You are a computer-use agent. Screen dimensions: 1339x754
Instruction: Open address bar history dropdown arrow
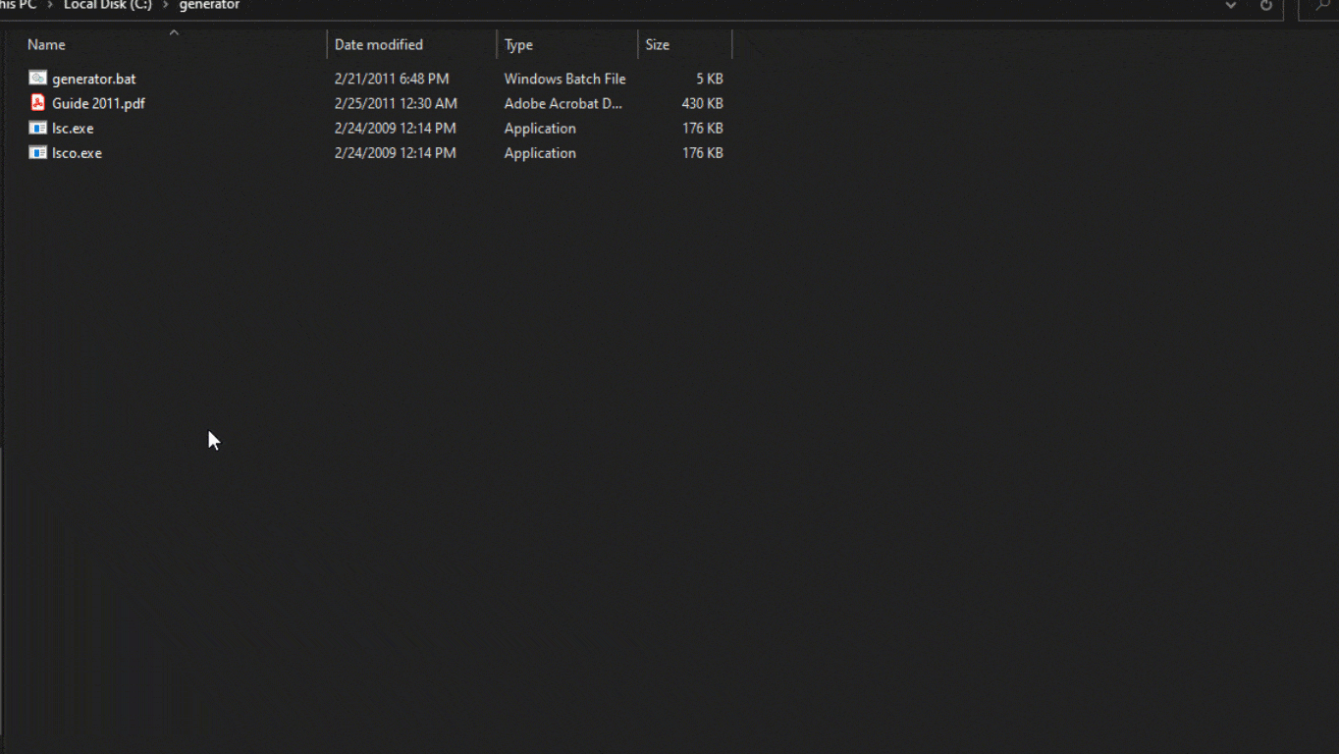[x=1230, y=6]
